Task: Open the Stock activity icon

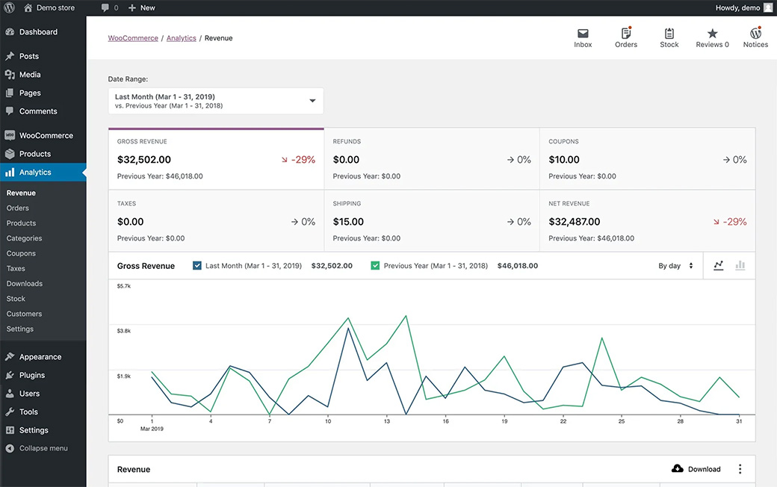Action: 669,34
